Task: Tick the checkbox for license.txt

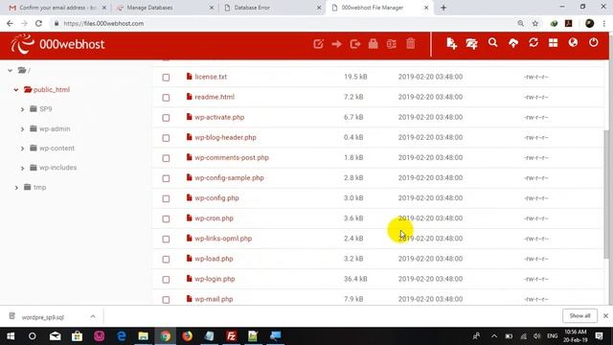Action: tap(166, 78)
